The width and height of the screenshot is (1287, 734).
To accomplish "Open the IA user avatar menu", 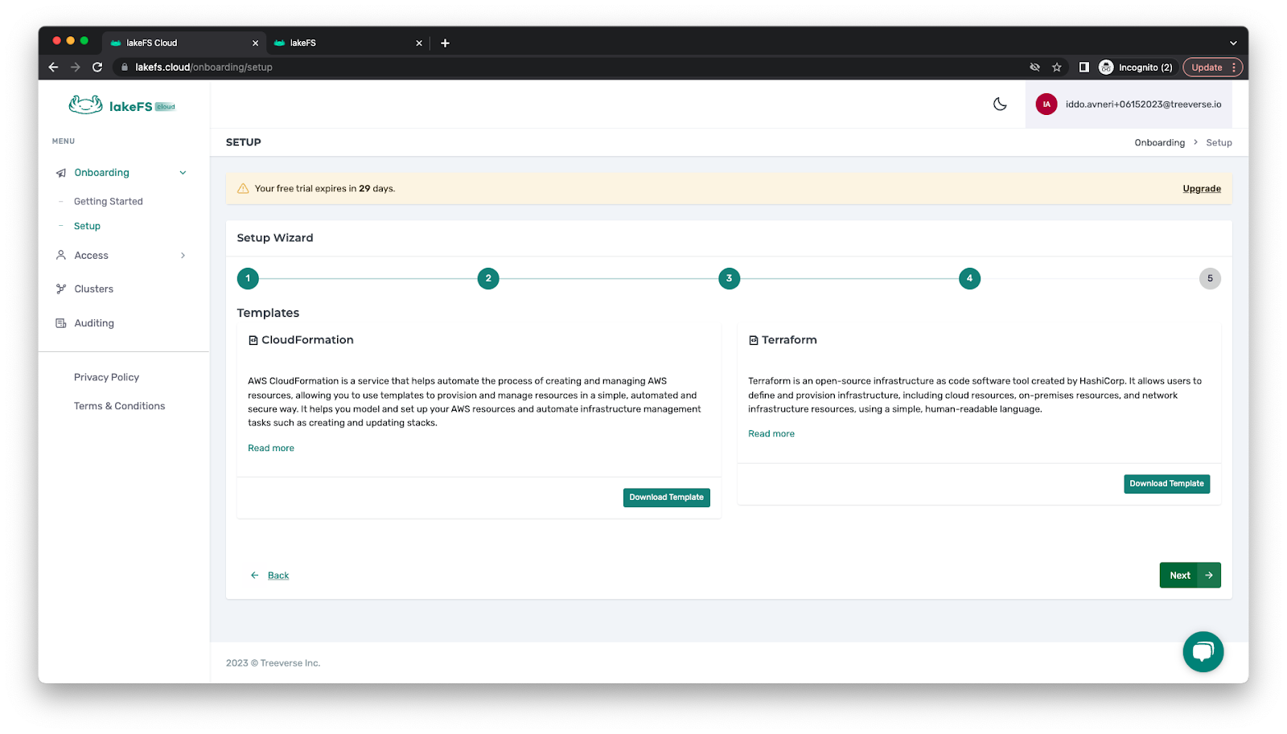I will (1046, 105).
